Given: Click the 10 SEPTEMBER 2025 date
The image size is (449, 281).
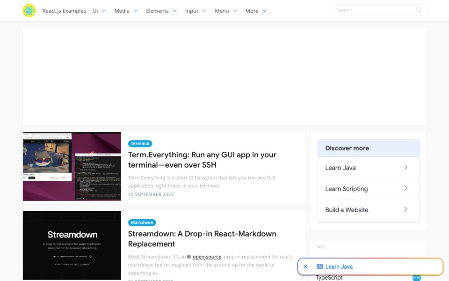Looking at the screenshot, I should pos(151,194).
